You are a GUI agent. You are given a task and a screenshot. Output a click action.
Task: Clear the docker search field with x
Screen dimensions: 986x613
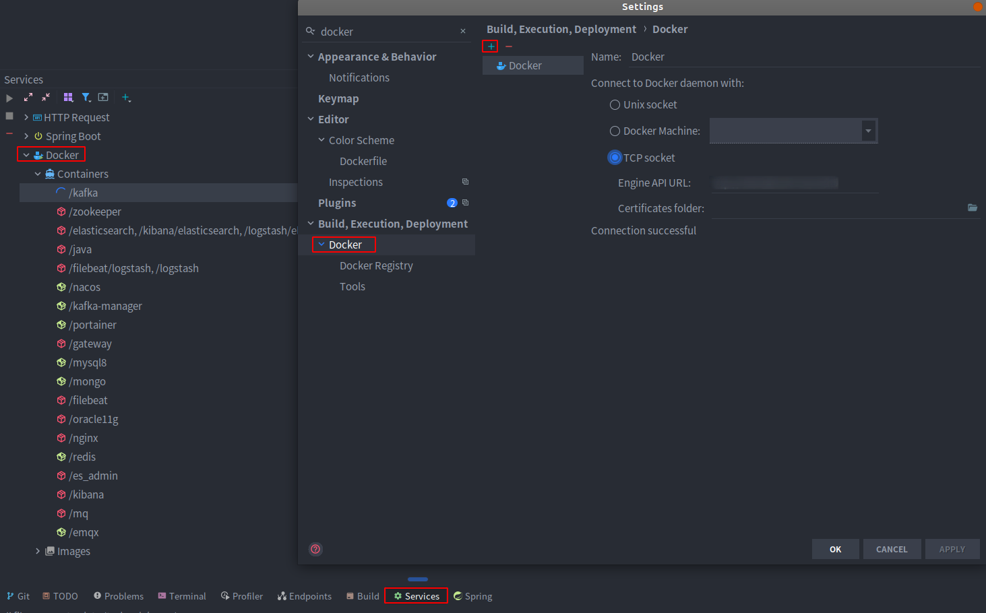[x=463, y=31]
